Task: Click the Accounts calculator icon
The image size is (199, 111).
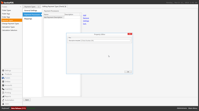Action: (3, 85)
